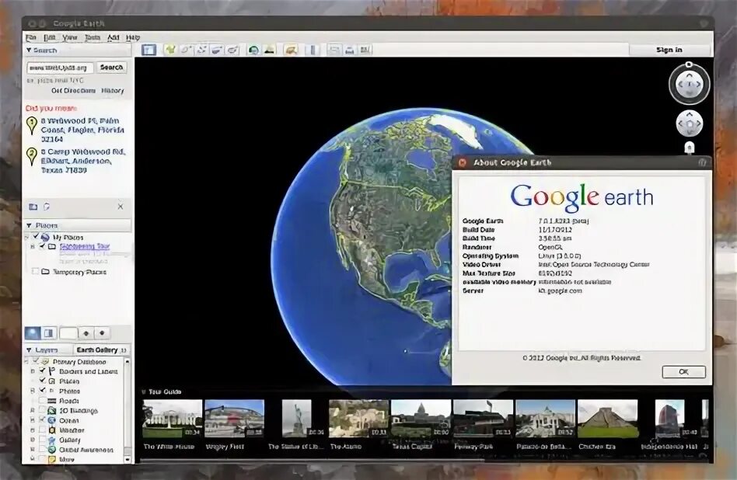
Task: Click the zoom slider handle under the move control
Action: coord(690,147)
